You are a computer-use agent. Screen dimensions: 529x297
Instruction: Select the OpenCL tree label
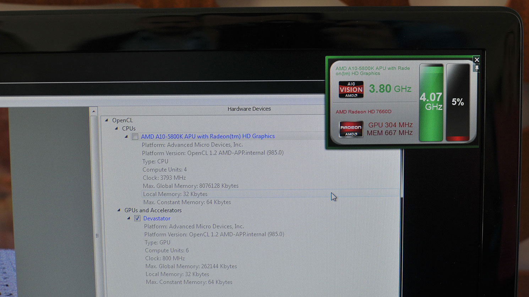[x=122, y=120]
